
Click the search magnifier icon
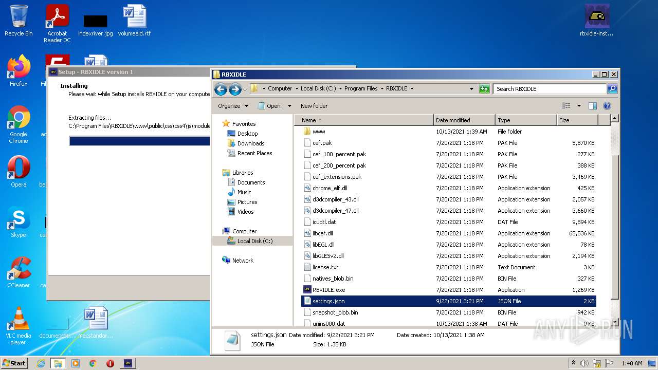point(612,89)
